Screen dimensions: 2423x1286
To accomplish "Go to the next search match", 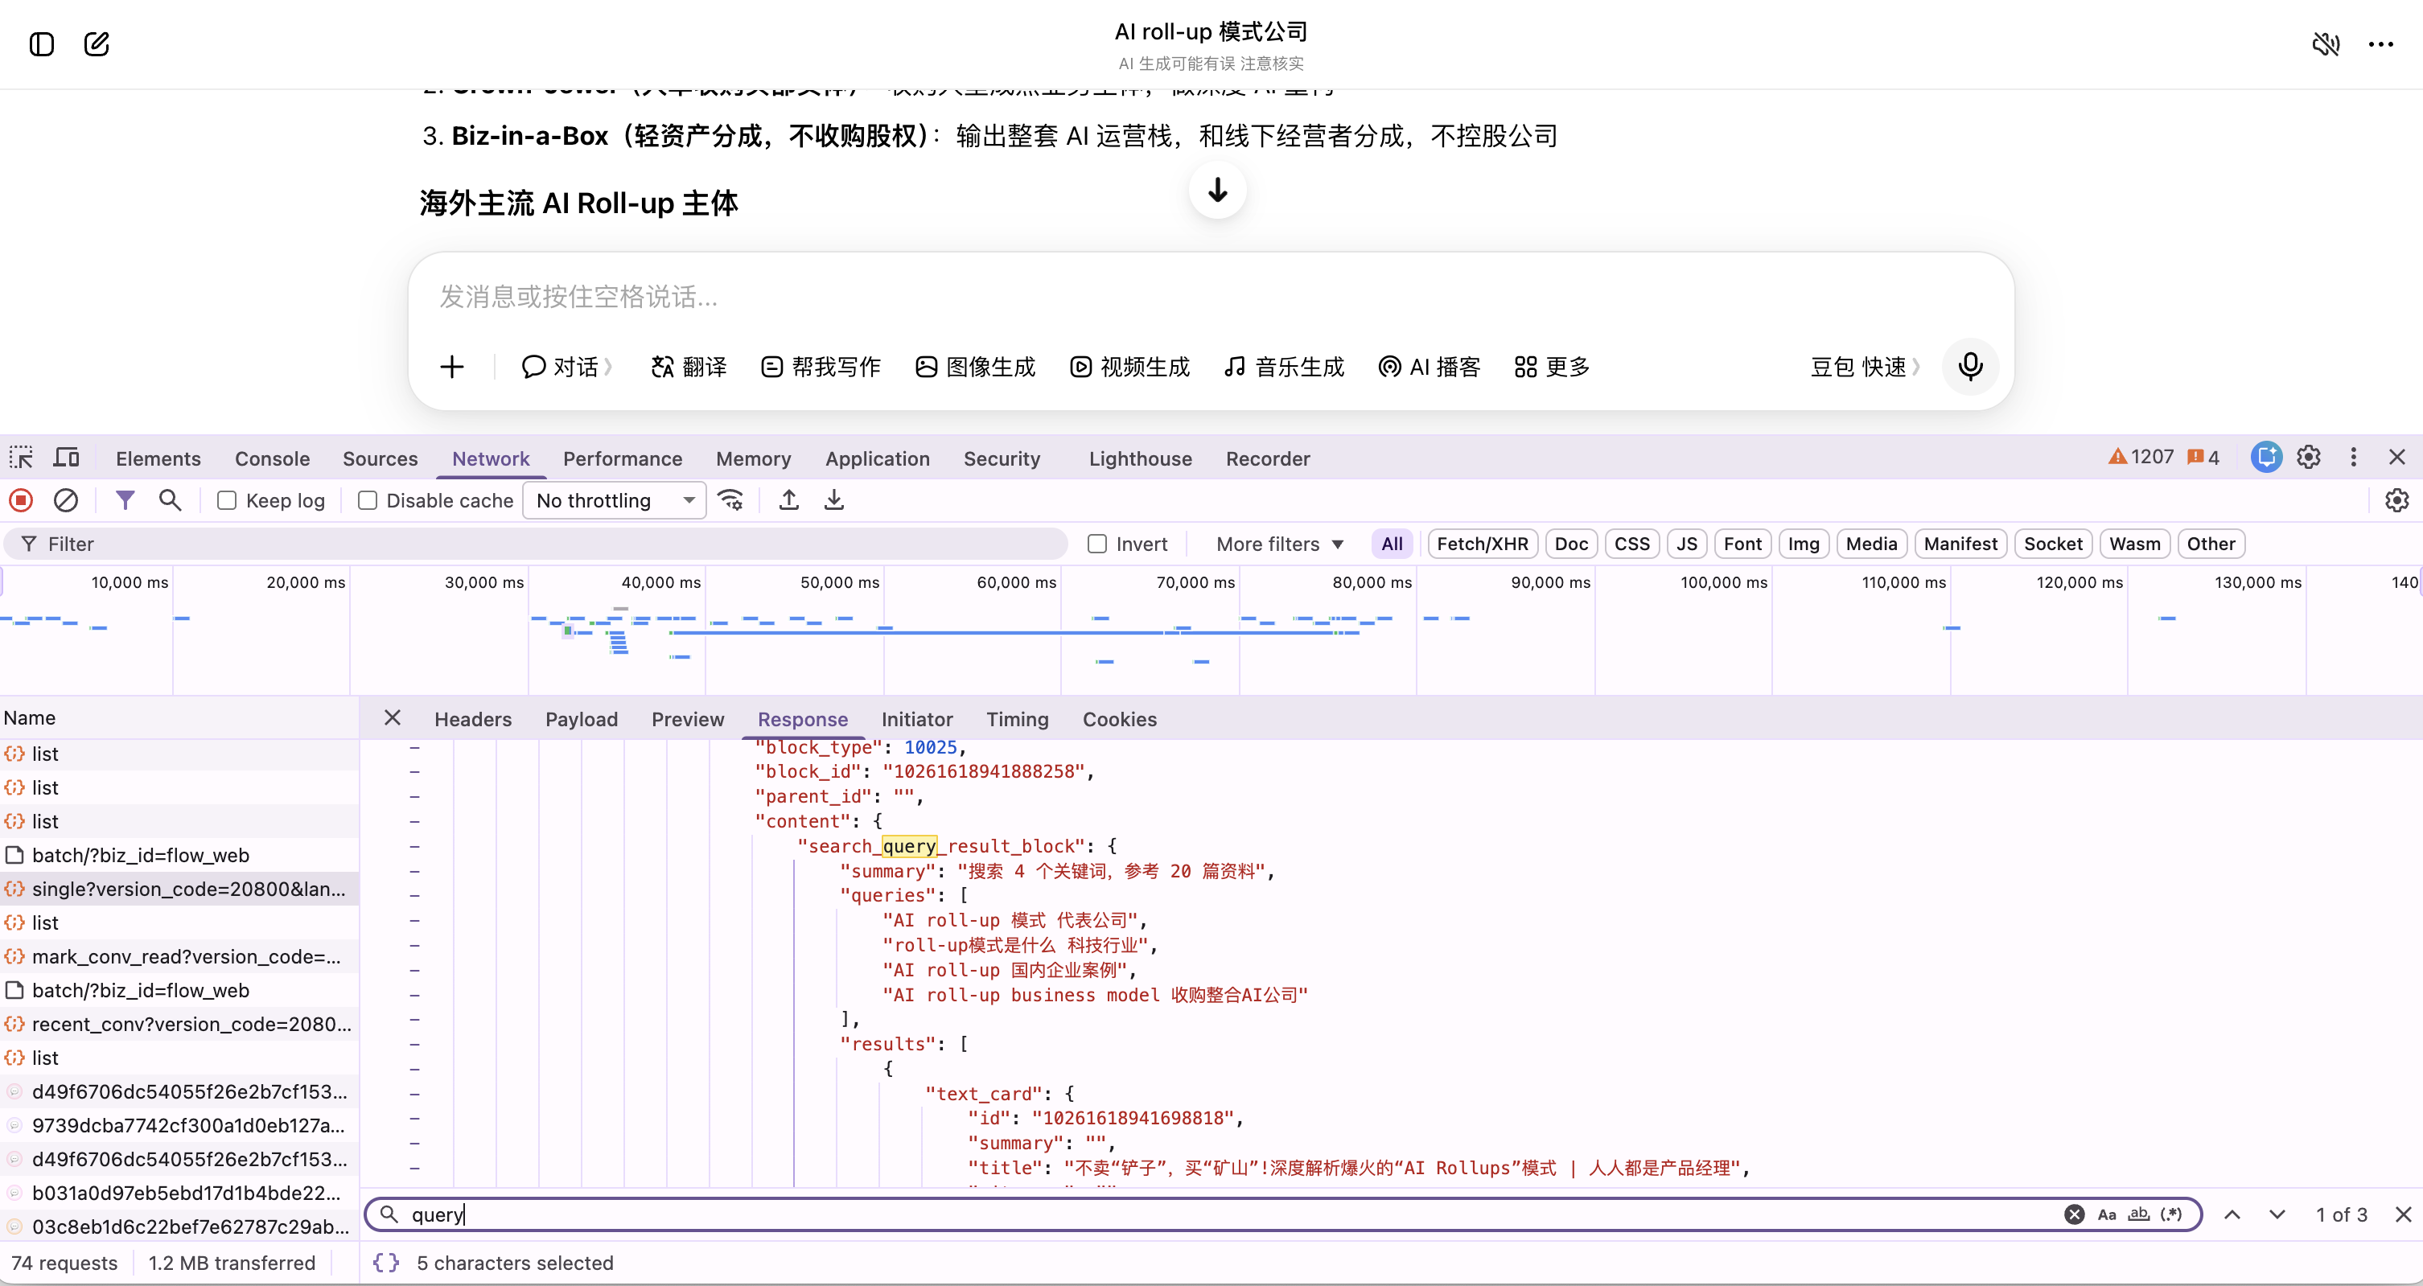I will click(2277, 1214).
